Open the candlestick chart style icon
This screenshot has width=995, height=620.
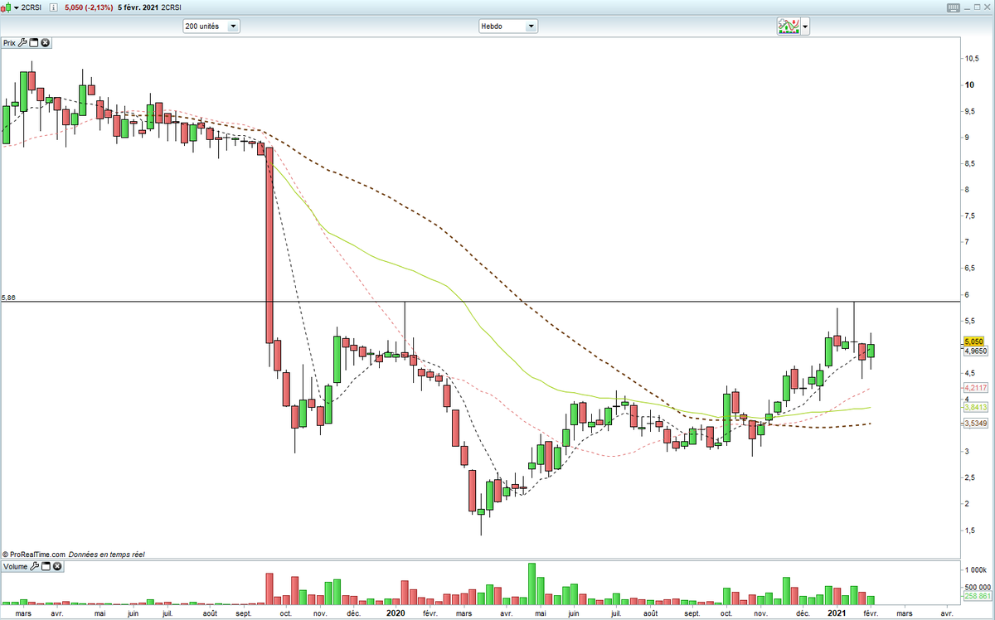click(7, 7)
